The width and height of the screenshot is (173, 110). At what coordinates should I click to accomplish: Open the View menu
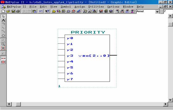pyautogui.click(x=54, y=7)
